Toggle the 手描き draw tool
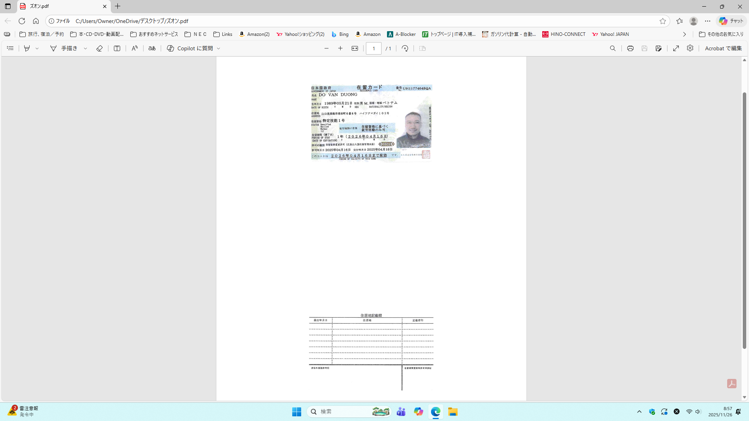749x421 pixels. (x=64, y=48)
